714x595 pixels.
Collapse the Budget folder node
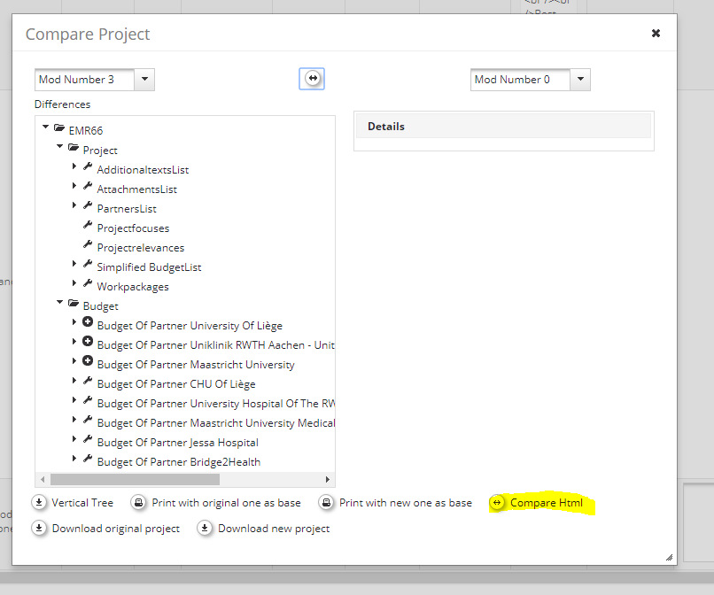(60, 303)
